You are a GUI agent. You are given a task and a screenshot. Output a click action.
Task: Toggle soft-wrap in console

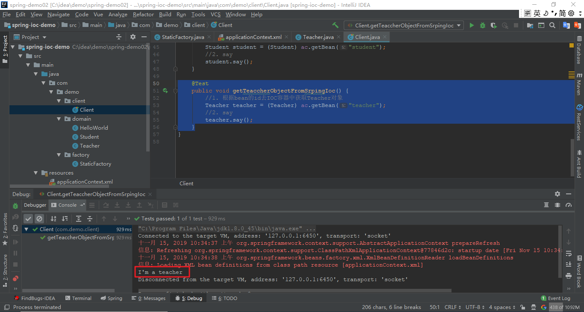pos(569,254)
